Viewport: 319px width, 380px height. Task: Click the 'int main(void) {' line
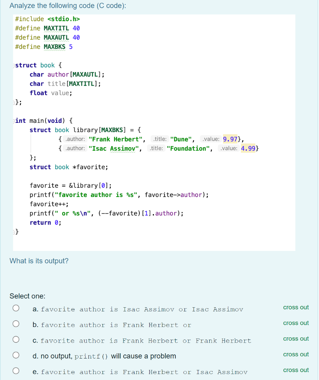[x=44, y=121]
